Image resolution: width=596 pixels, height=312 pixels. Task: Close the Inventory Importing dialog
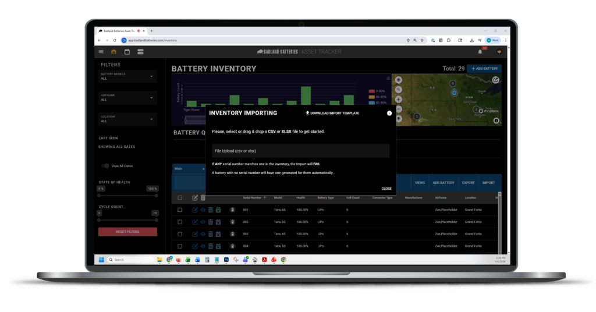click(386, 189)
